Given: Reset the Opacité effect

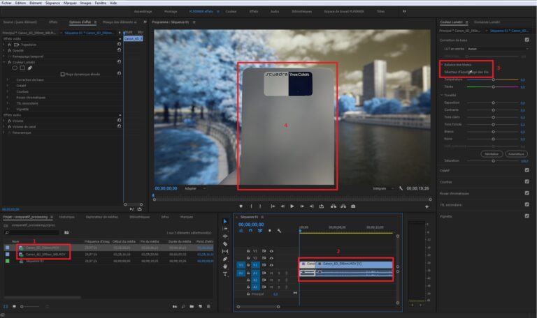Looking at the screenshot, I should (119, 50).
